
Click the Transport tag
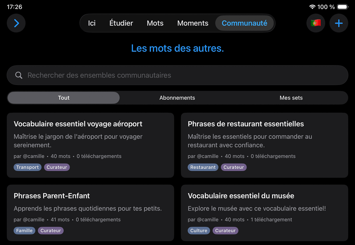pyautogui.click(x=28, y=167)
